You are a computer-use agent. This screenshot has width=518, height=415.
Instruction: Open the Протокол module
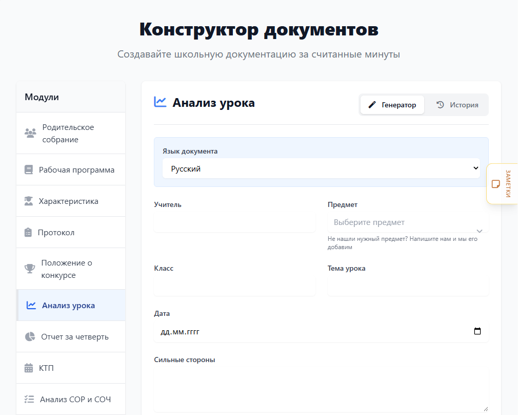click(x=71, y=232)
